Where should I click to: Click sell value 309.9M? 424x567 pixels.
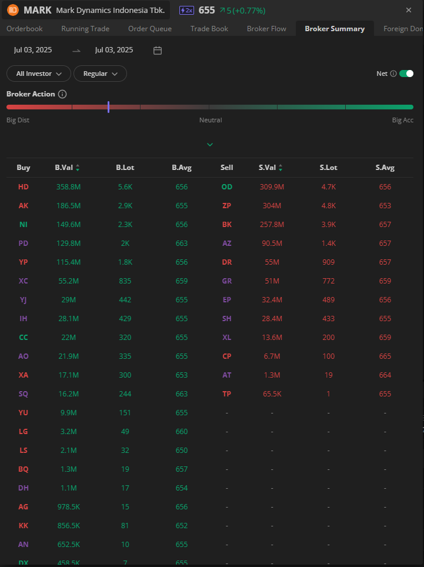click(272, 187)
